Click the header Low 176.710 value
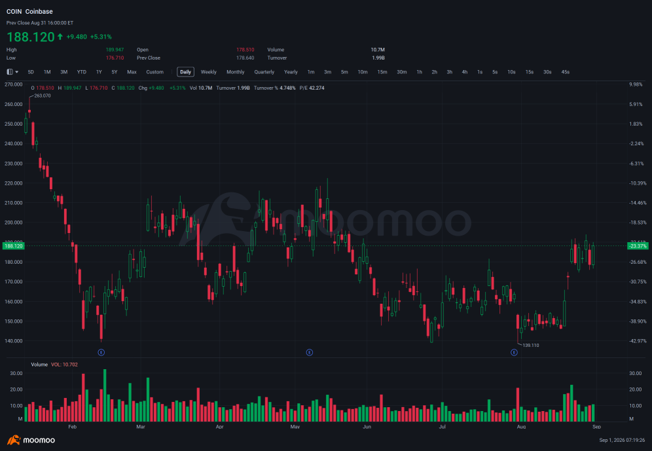The height and width of the screenshot is (451, 652). coord(115,58)
